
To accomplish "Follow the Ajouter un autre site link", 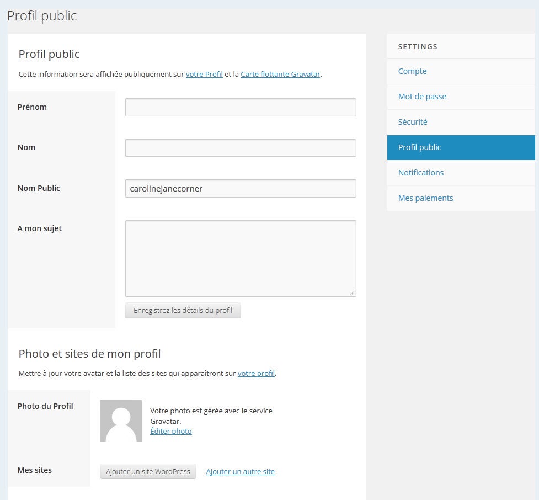I will [240, 472].
